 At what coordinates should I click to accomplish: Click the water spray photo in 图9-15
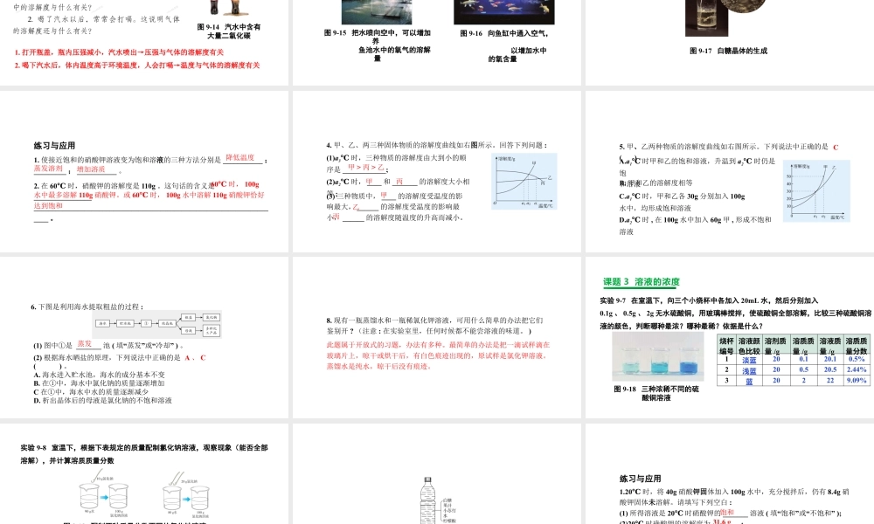pyautogui.click(x=378, y=11)
